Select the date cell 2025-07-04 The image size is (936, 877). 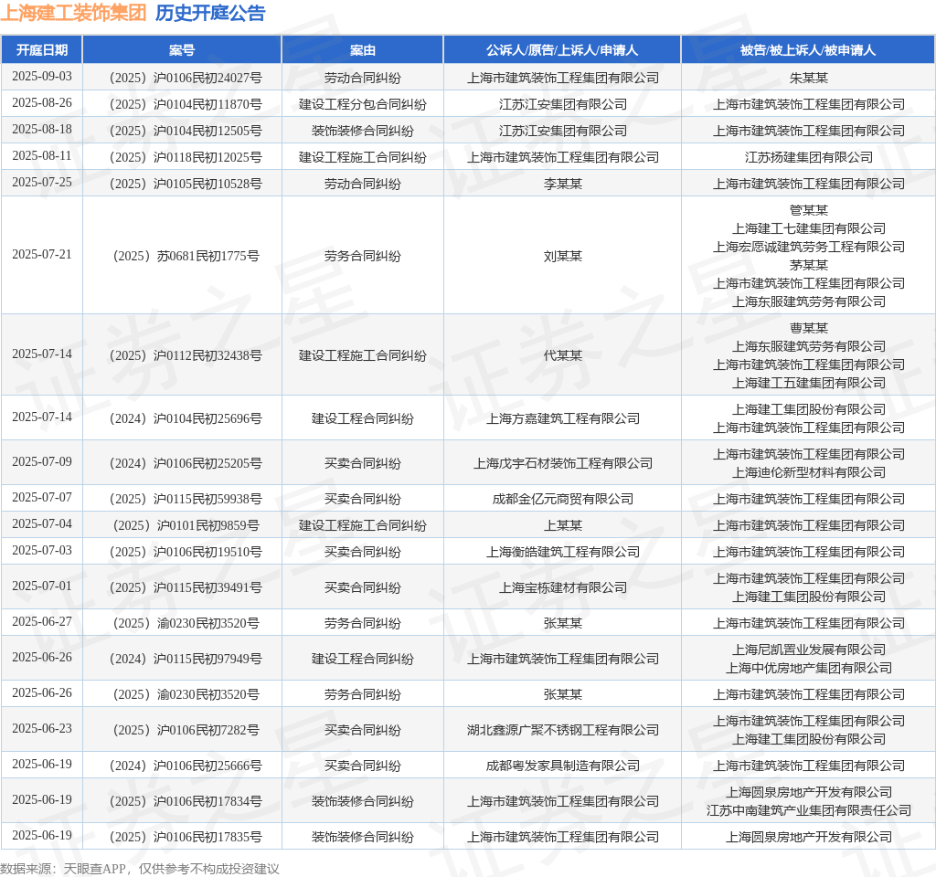tap(42, 523)
